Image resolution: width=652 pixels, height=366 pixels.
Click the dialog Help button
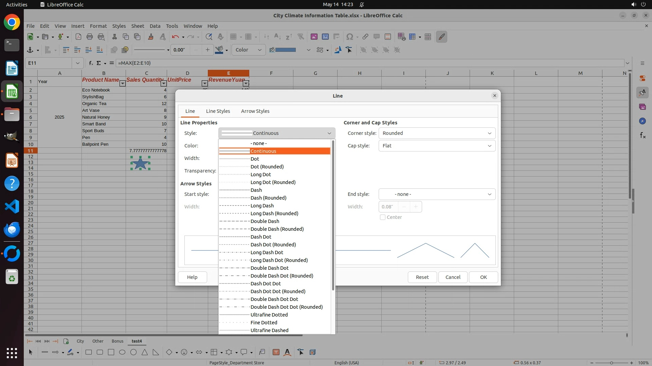click(192, 277)
